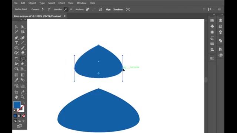Change screen mode at toolbar bottom
The width and height of the screenshot is (237, 133).
click(x=19, y=126)
